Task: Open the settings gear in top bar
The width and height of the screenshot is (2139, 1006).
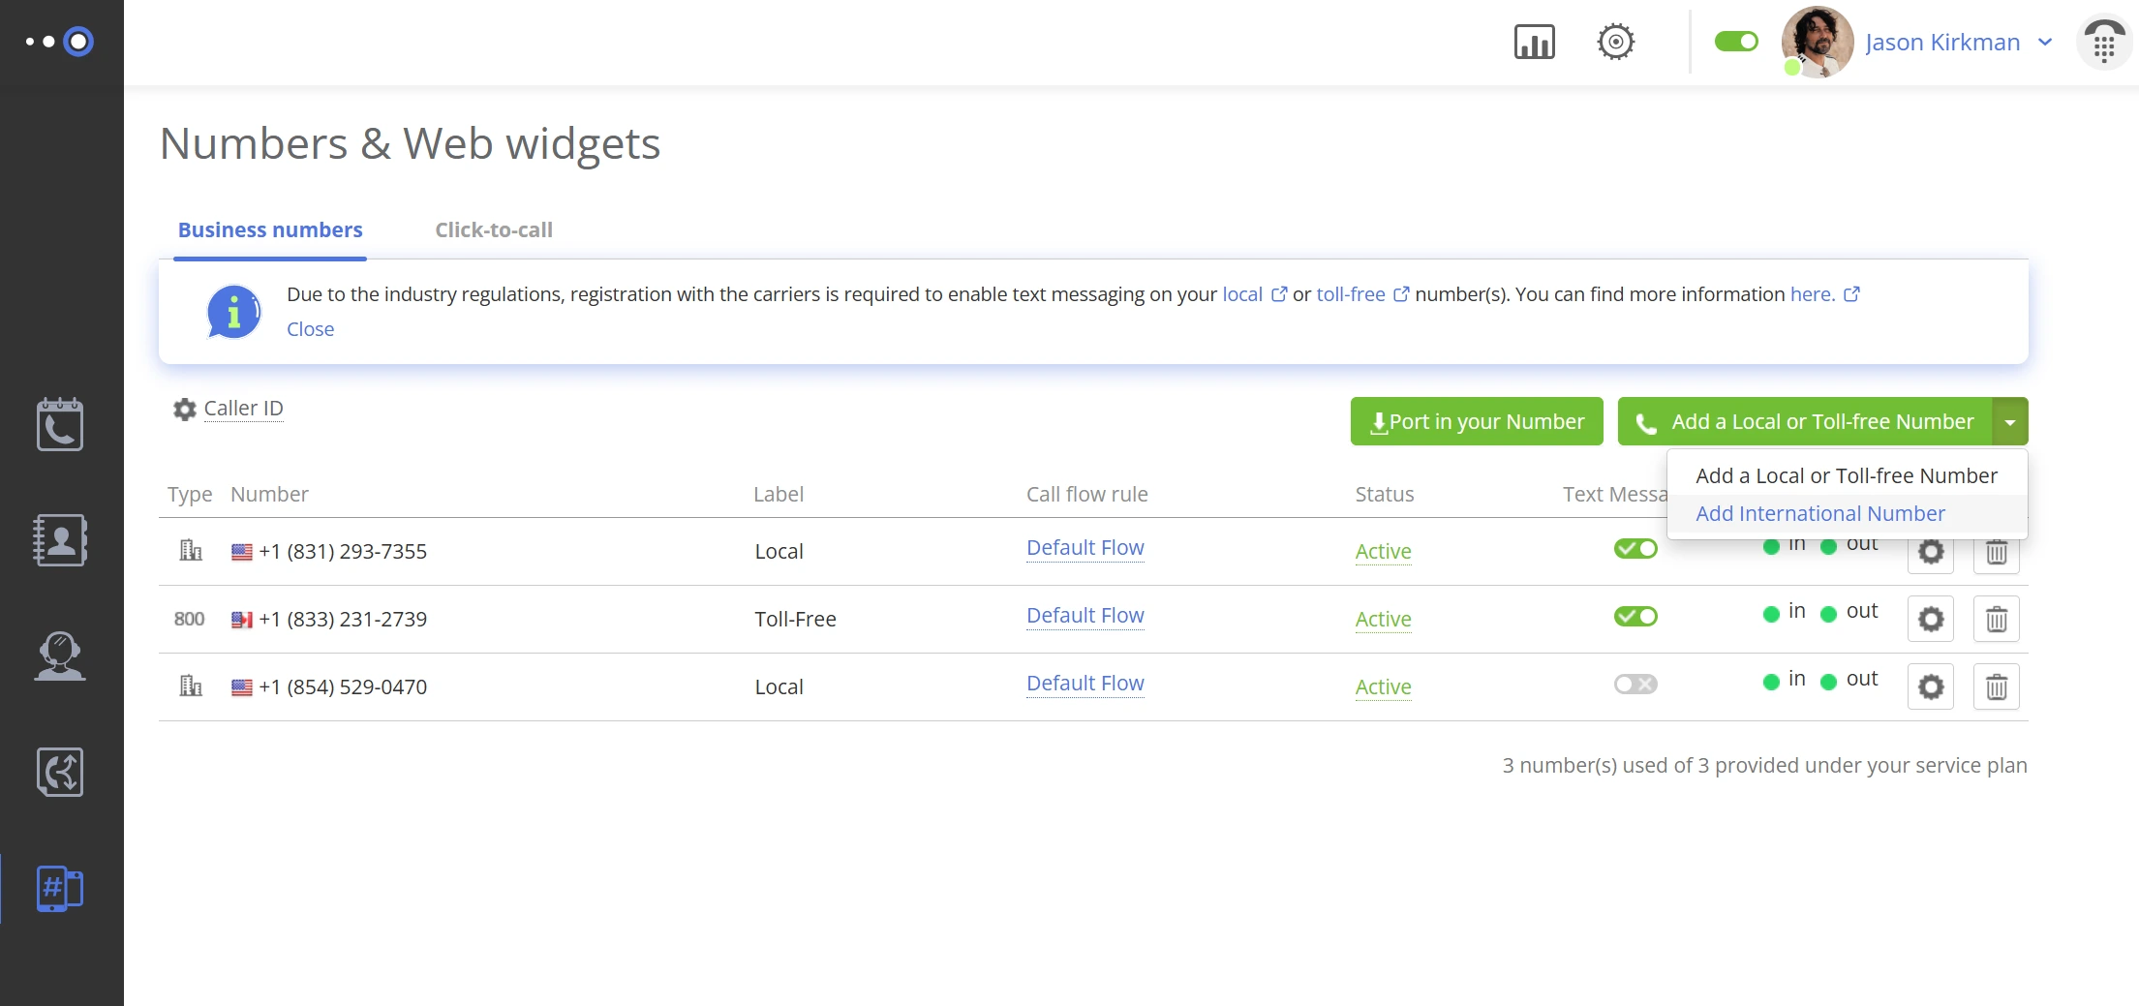Action: (1615, 42)
